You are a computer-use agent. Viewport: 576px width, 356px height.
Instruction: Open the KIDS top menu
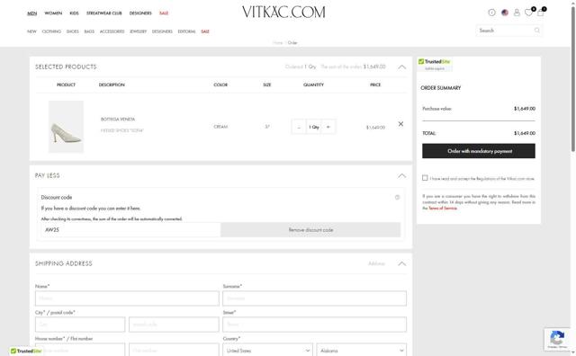pyautogui.click(x=74, y=13)
